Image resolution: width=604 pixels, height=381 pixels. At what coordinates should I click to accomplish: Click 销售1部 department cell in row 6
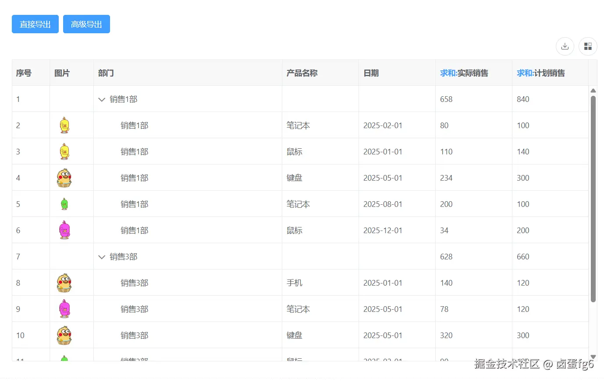tap(188, 231)
